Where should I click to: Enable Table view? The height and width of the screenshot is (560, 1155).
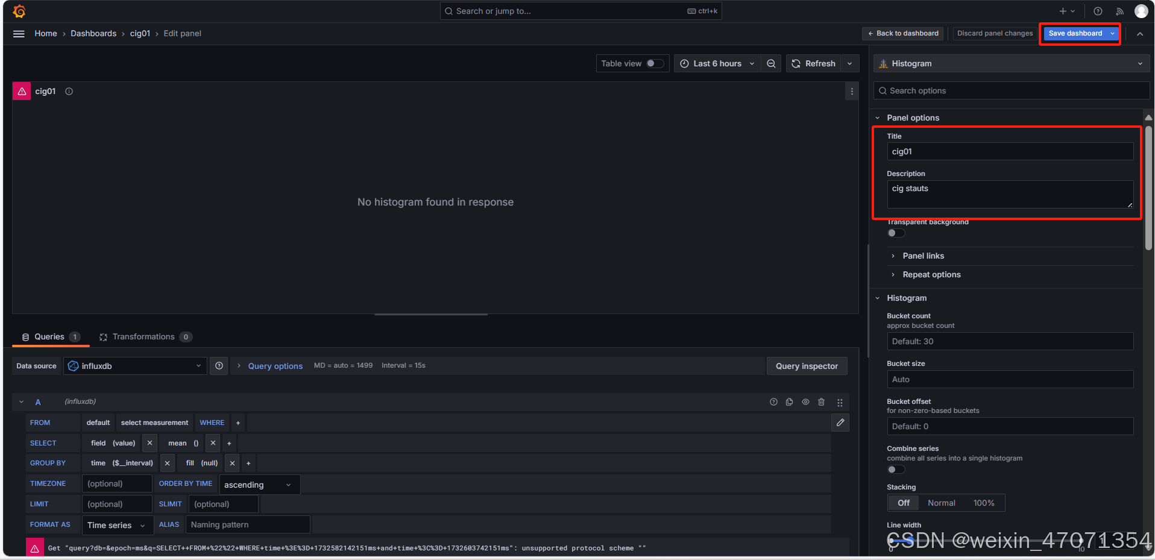coord(656,63)
